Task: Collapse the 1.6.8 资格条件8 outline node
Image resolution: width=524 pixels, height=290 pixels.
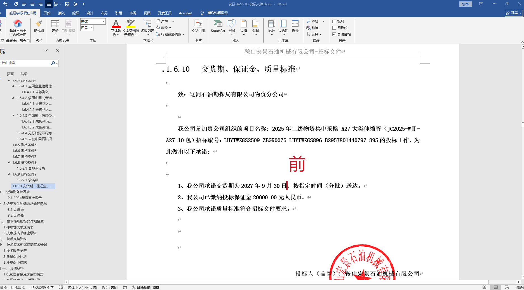Action: tap(9, 162)
